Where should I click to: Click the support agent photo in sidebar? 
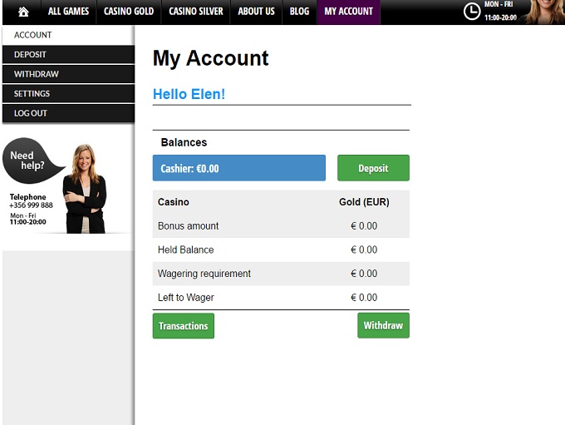tap(84, 189)
